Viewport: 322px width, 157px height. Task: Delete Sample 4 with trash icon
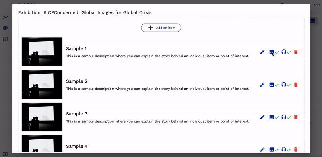(x=296, y=149)
